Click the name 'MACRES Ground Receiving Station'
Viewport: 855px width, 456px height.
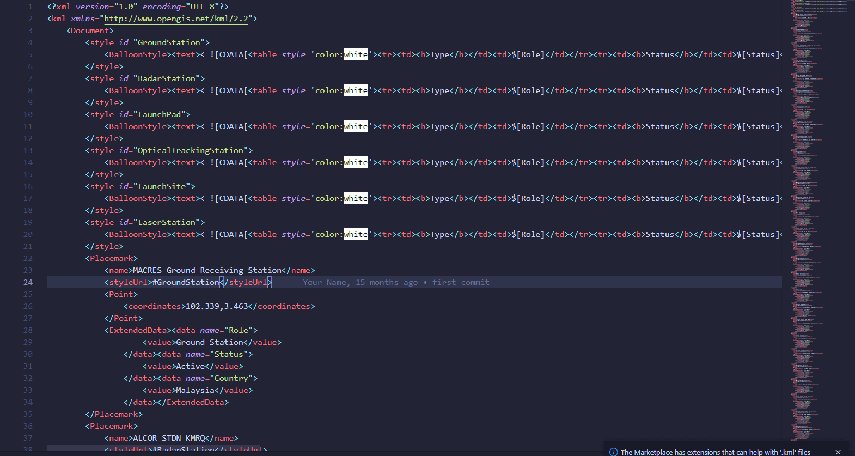207,270
